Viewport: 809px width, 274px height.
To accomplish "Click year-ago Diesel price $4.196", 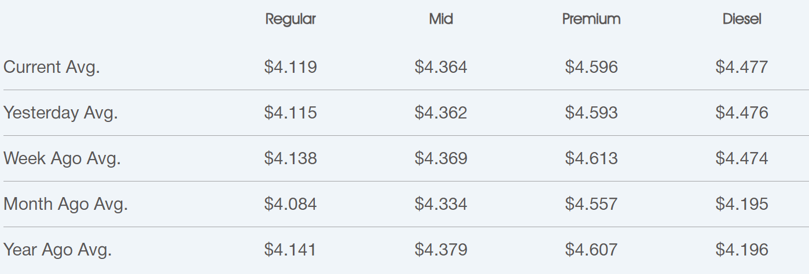I will (742, 250).
